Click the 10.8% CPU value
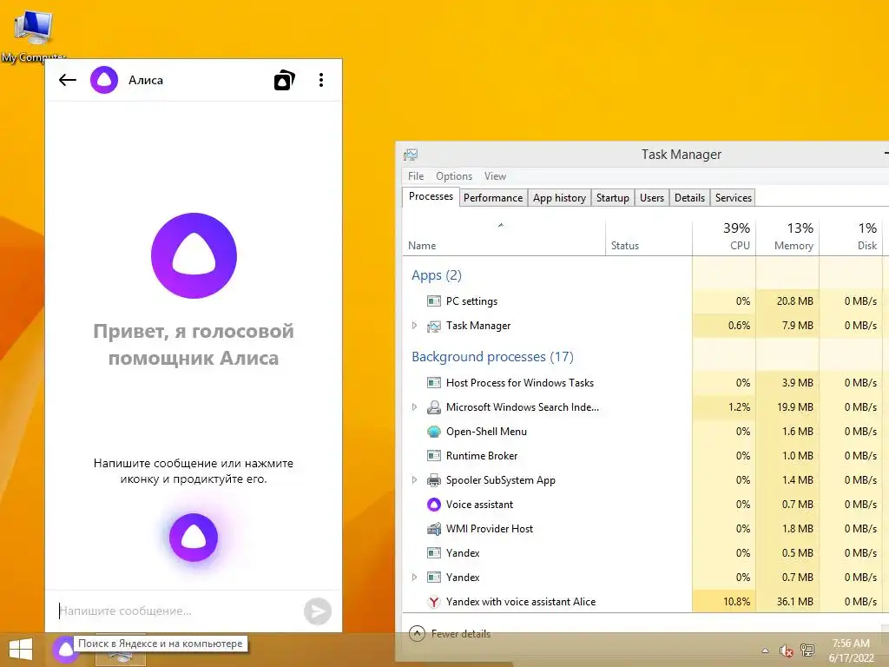Screen dimensions: 889x667 736,602
